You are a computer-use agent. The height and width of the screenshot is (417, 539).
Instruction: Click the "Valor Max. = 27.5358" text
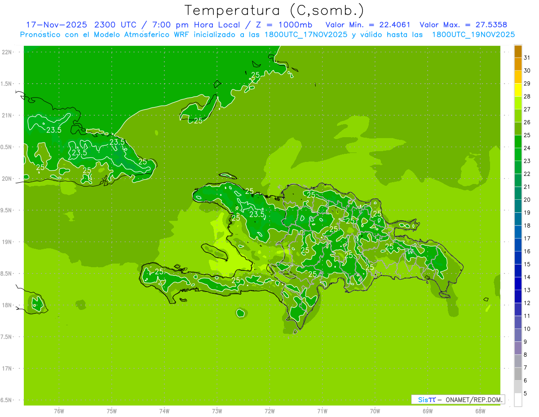pos(464,24)
